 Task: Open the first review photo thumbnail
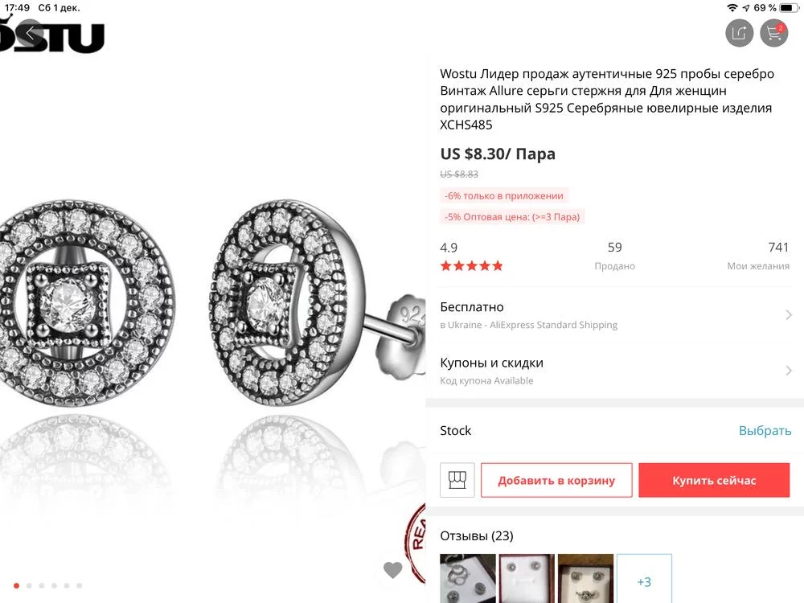pyautogui.click(x=467, y=578)
